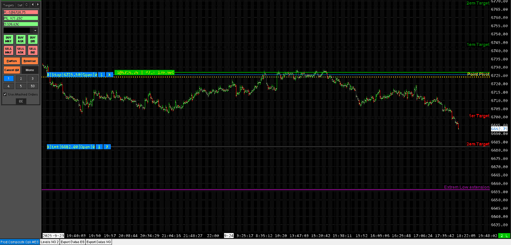Click the position field P: -1@6728.75

(20, 12)
